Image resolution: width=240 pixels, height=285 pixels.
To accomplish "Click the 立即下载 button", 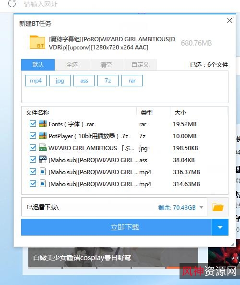I will 116,227.
